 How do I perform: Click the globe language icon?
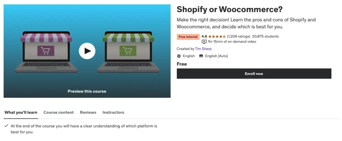[x=179, y=56]
